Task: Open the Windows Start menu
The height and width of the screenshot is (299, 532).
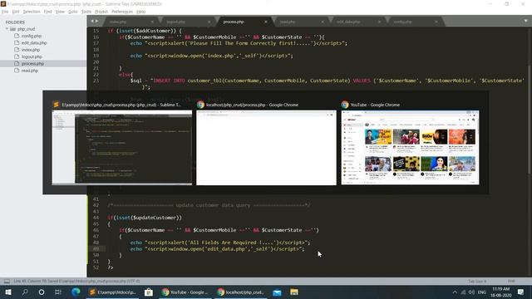Action: click(8, 292)
